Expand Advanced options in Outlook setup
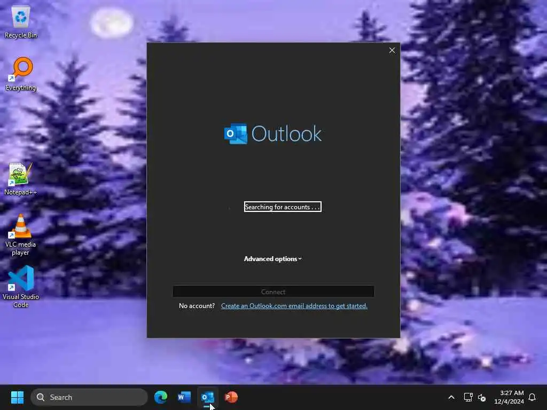The image size is (547, 410). click(273, 259)
